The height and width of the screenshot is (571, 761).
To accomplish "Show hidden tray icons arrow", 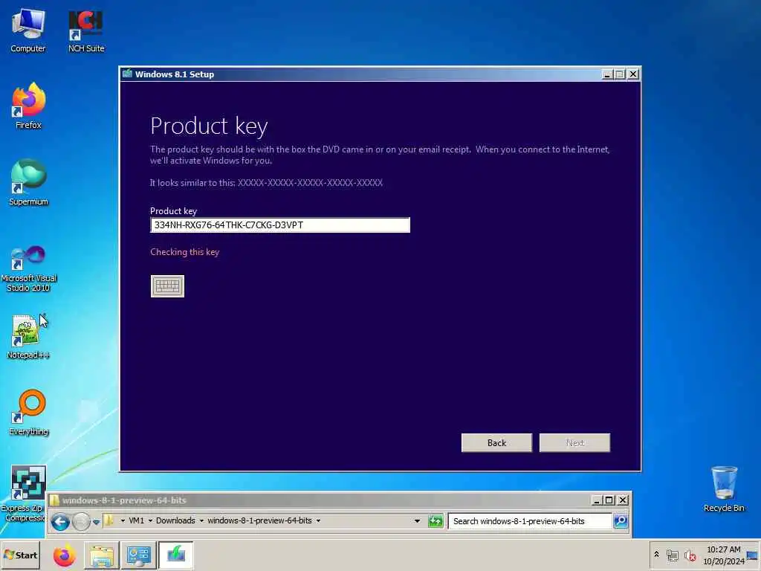I will point(657,555).
